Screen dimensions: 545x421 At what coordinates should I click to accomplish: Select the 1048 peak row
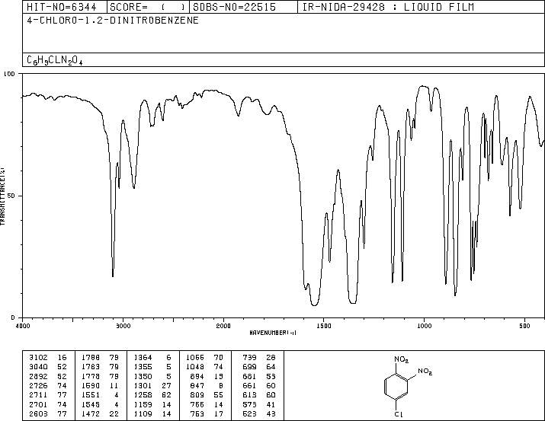(205, 366)
